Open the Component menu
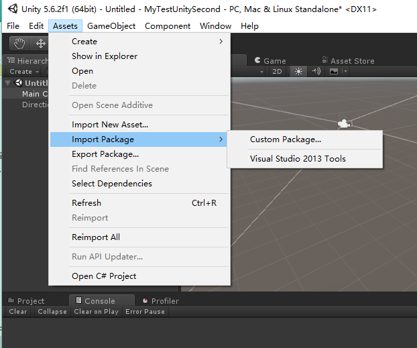The height and width of the screenshot is (348, 417). pyautogui.click(x=168, y=26)
